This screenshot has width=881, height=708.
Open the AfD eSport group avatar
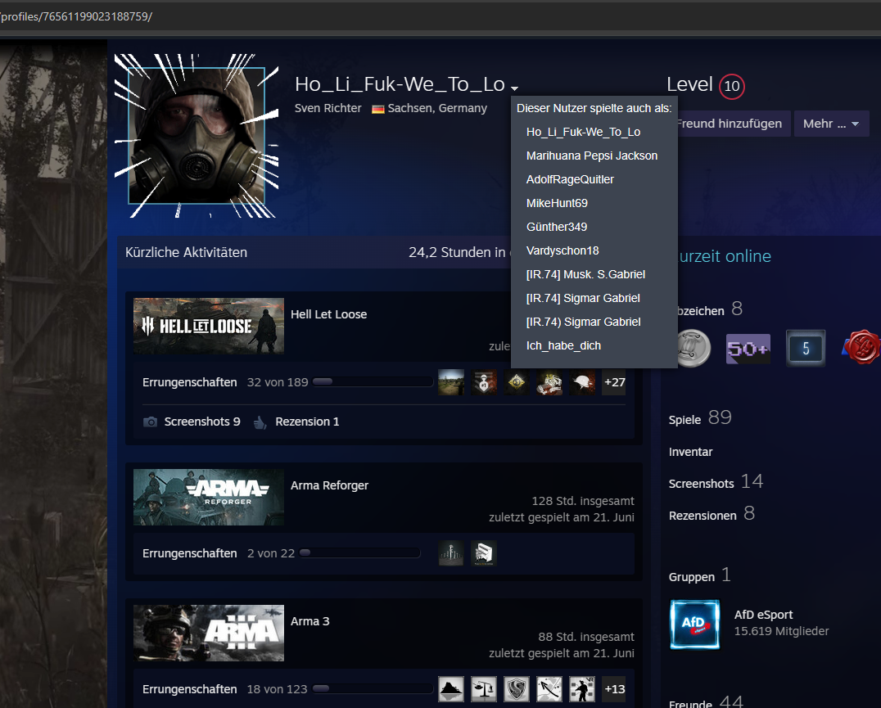[x=694, y=625]
